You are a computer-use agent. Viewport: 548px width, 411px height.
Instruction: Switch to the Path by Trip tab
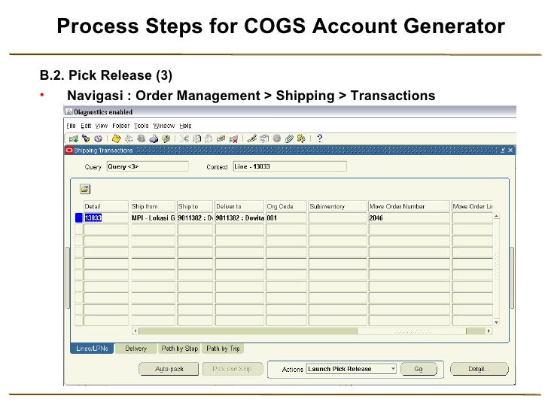pos(223,349)
